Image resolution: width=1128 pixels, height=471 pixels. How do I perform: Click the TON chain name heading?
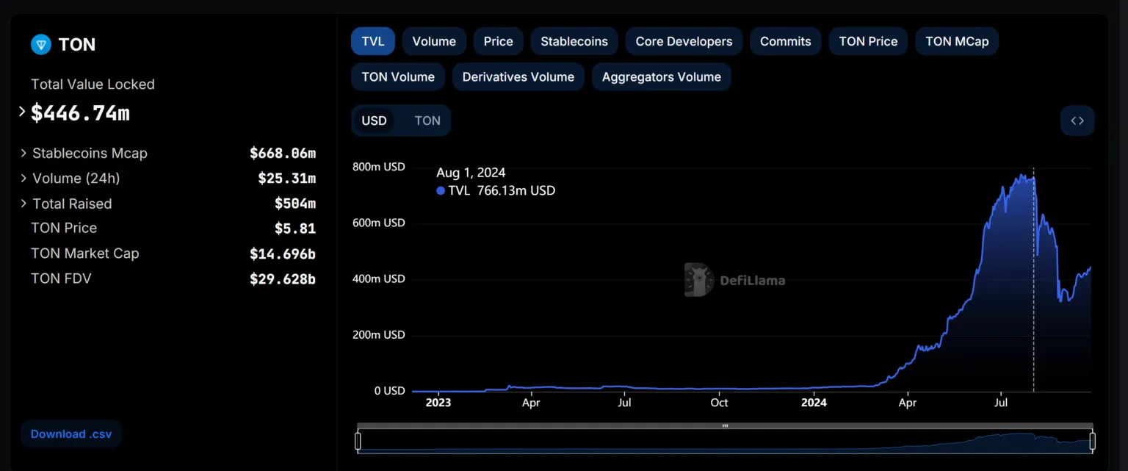77,45
